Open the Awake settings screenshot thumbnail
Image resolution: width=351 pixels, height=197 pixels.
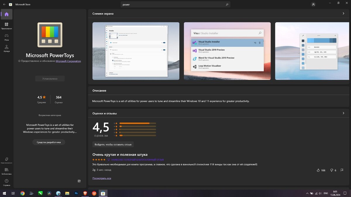pos(136,51)
